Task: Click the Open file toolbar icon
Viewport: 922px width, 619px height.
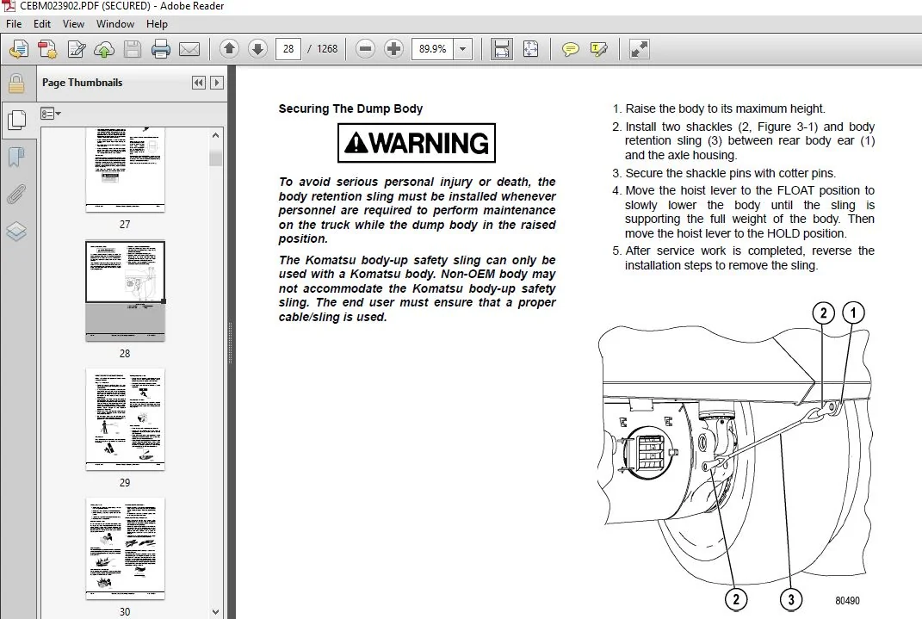Action: (19, 49)
